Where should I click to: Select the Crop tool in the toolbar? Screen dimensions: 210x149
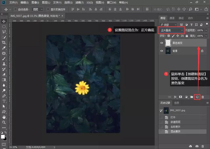(x=4, y=43)
